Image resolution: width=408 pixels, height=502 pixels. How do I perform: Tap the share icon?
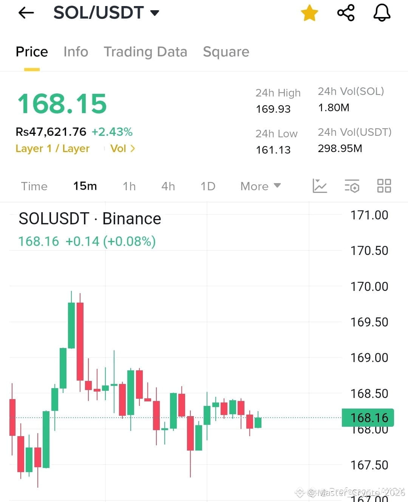click(346, 13)
